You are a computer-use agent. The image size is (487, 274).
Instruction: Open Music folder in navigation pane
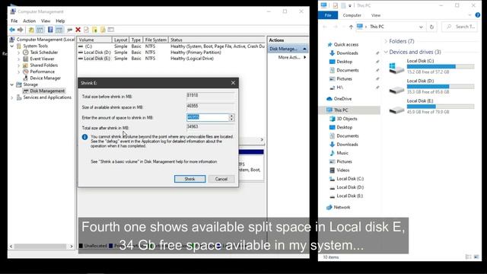click(x=342, y=153)
